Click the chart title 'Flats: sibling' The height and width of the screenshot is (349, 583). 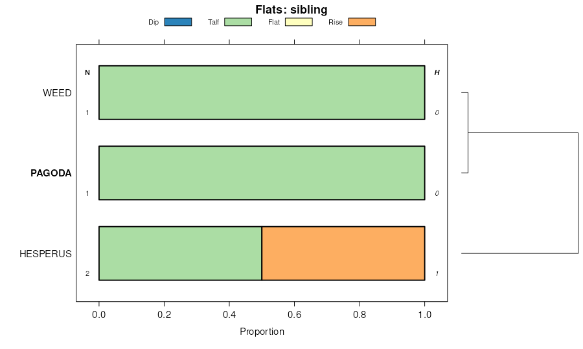(x=291, y=10)
